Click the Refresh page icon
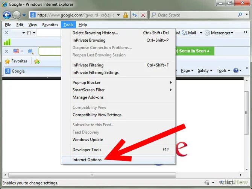The width and height of the screenshot is (252, 189). click(x=135, y=15)
